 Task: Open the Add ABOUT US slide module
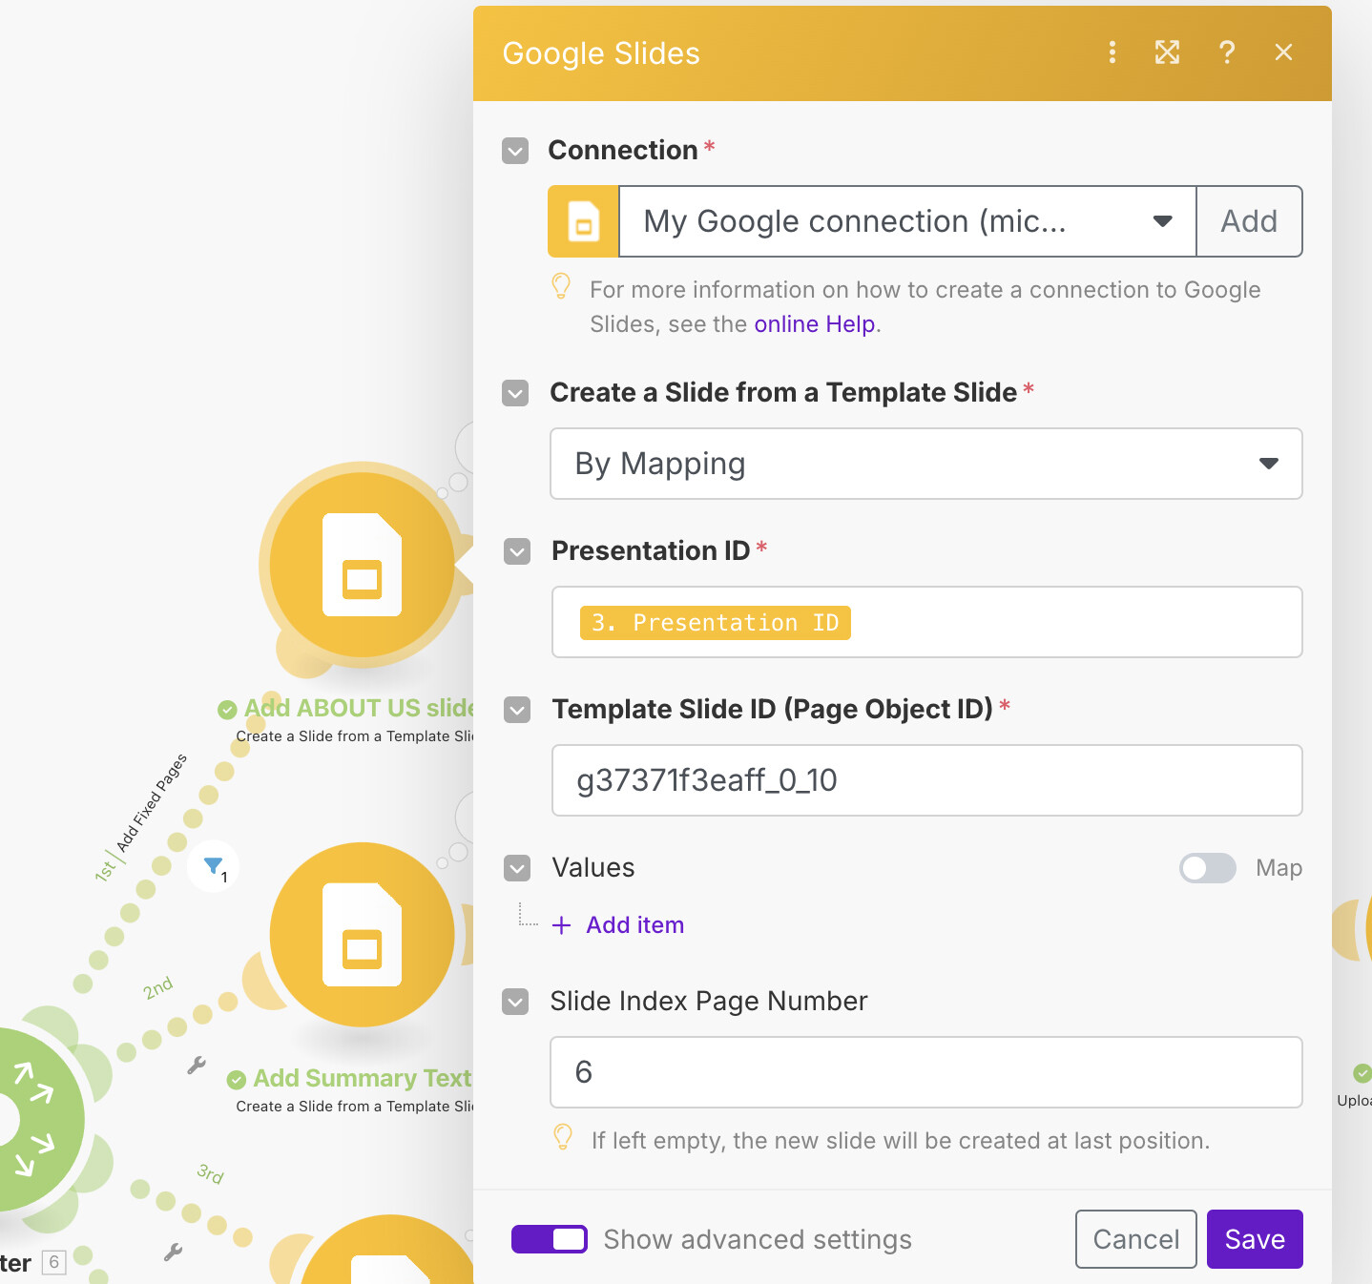362,565
